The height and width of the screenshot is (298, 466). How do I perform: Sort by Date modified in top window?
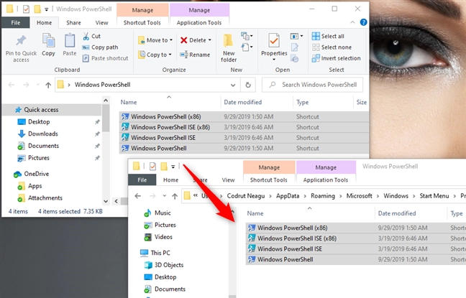pyautogui.click(x=243, y=103)
